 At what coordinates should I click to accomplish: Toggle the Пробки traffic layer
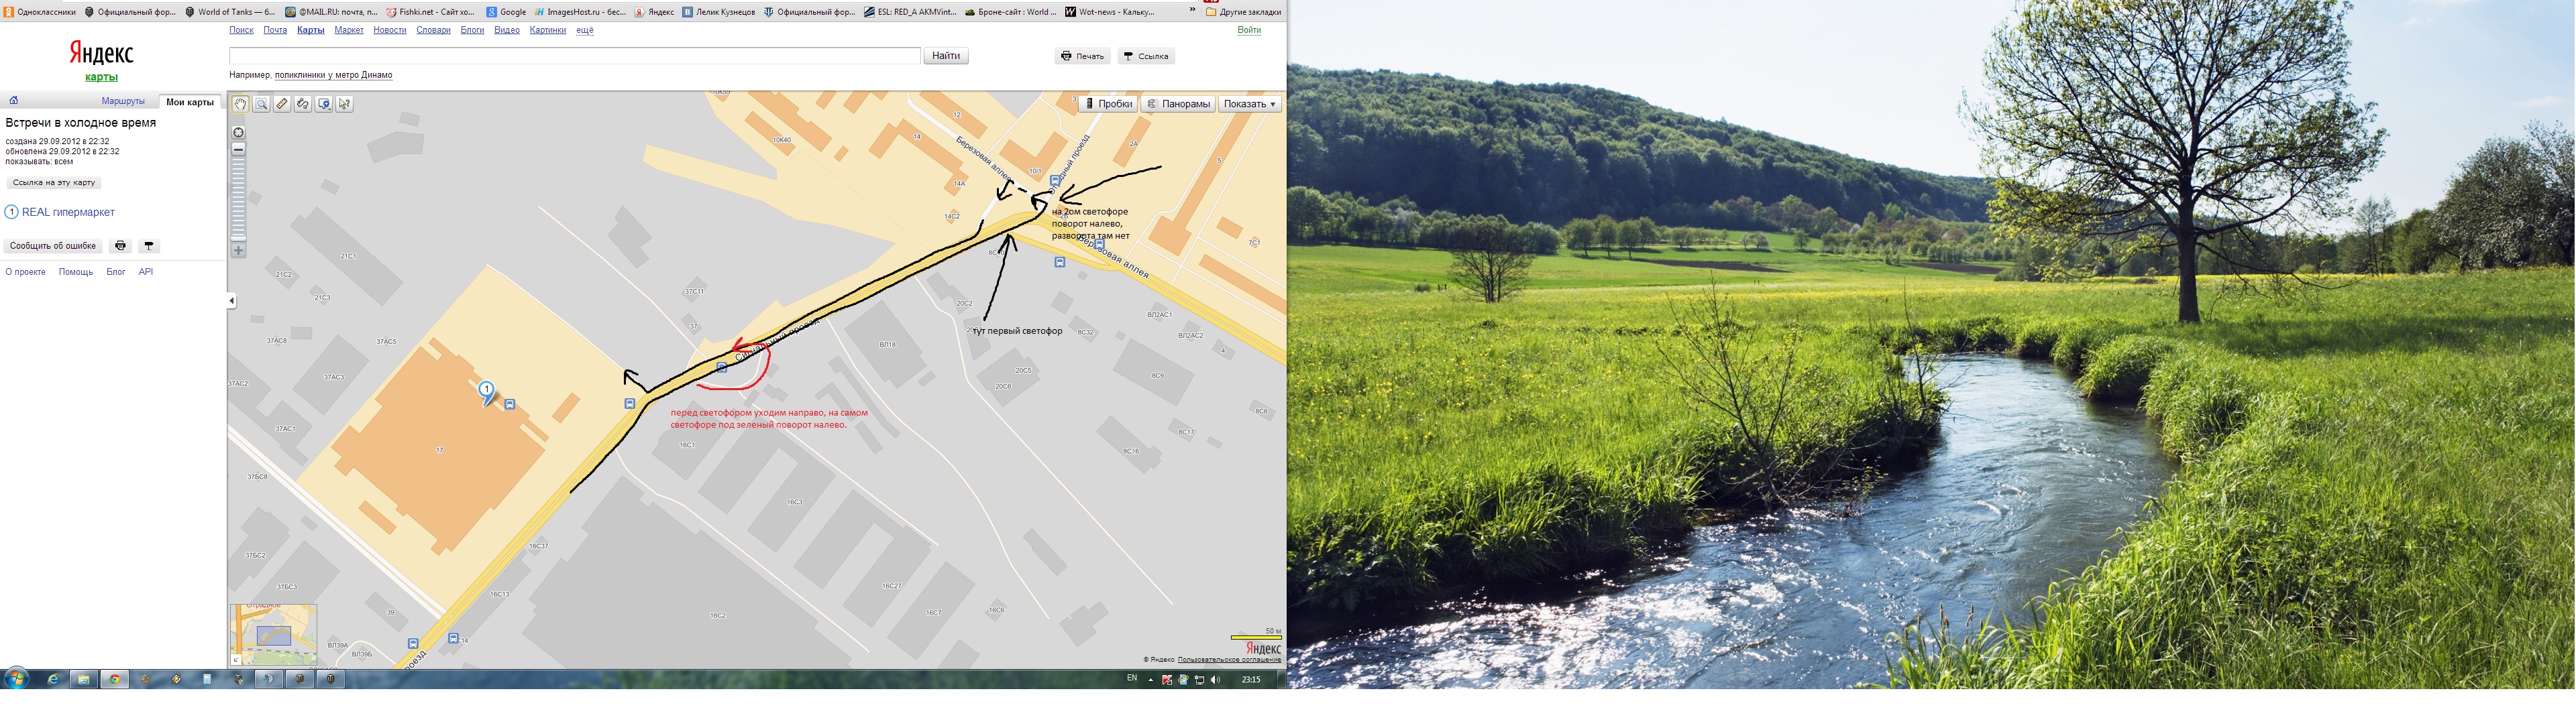(1108, 104)
